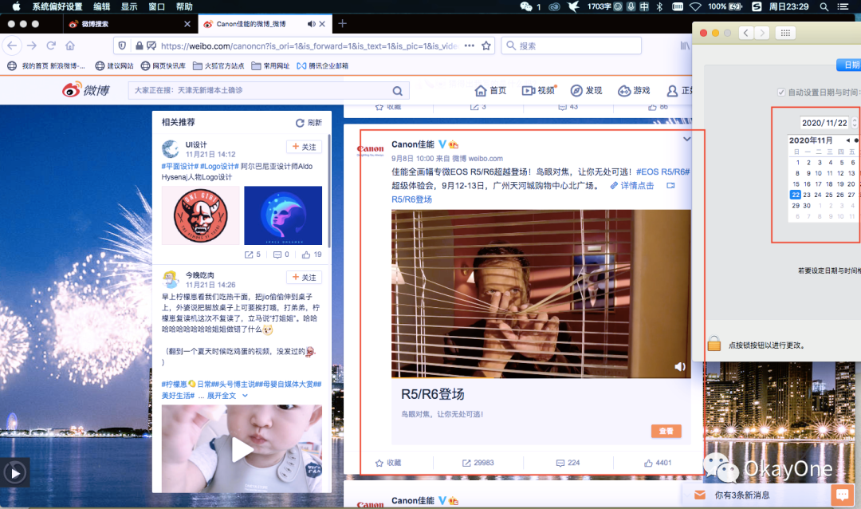861x509 pixels.
Task: Click the WeChat menu bar icon
Action: coord(526,6)
